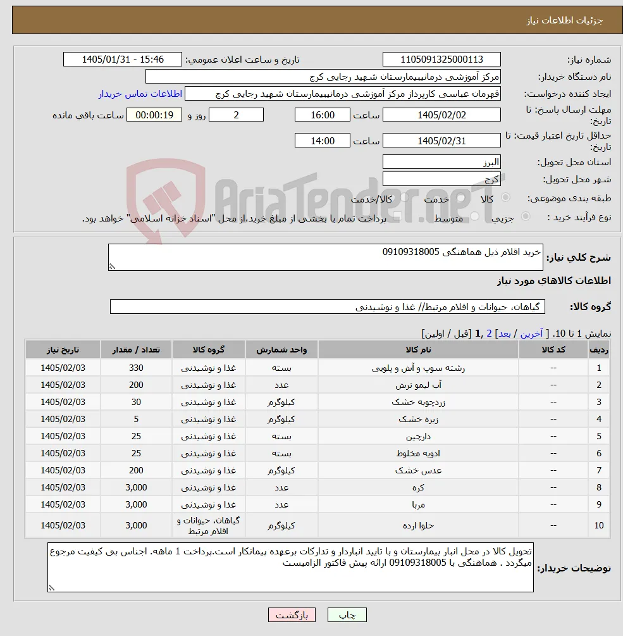Click the کیلوگرم unit for عدس خشک
Image resolution: width=623 pixels, height=636 pixels.
point(281,470)
